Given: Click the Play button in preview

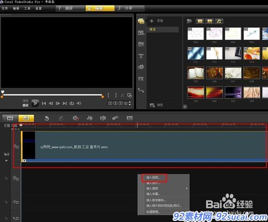Looking at the screenshot, I should pos(35,103).
